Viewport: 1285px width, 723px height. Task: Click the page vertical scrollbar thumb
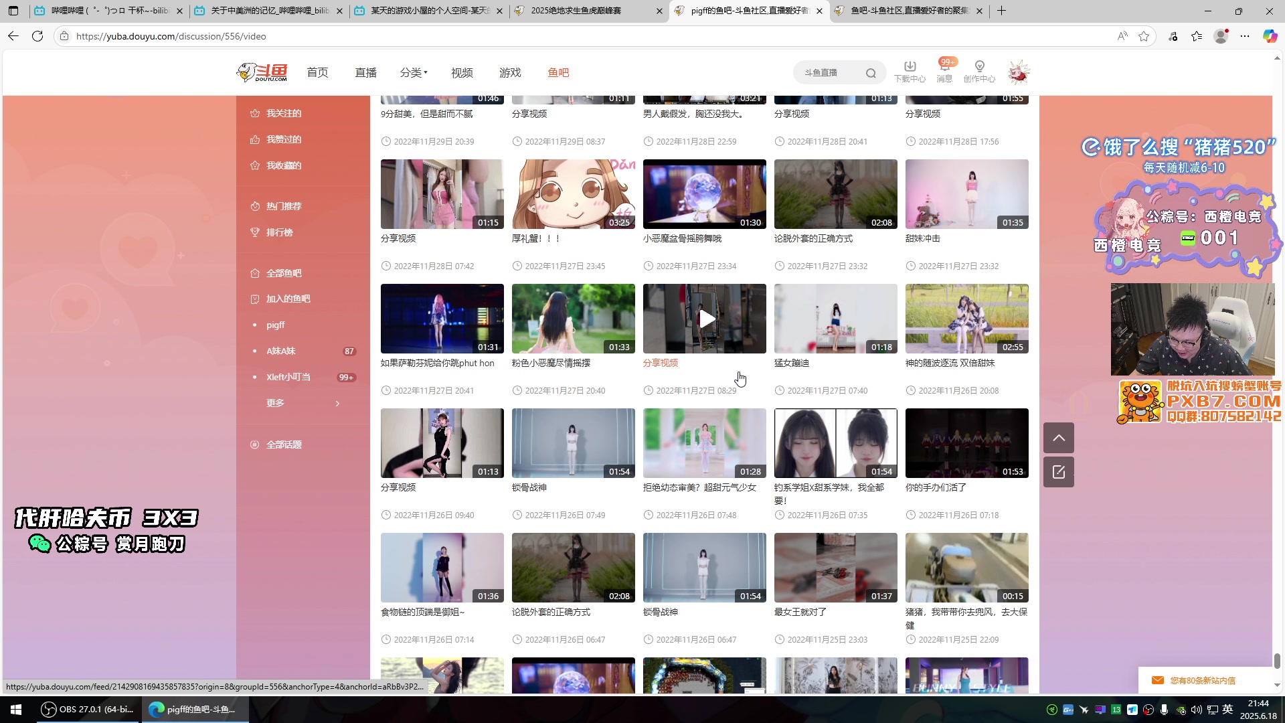coord(1277,661)
